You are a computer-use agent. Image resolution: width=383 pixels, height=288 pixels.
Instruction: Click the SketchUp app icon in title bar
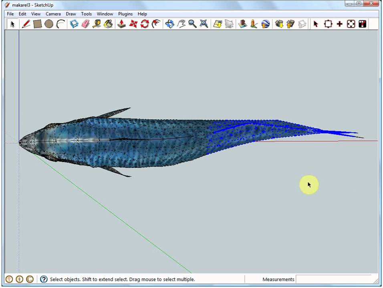tap(7, 5)
